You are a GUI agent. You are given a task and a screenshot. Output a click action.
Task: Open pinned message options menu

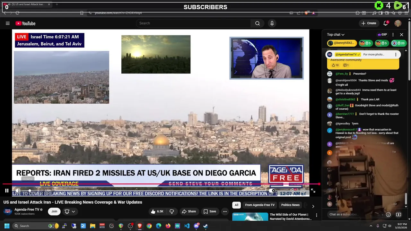tap(396, 55)
